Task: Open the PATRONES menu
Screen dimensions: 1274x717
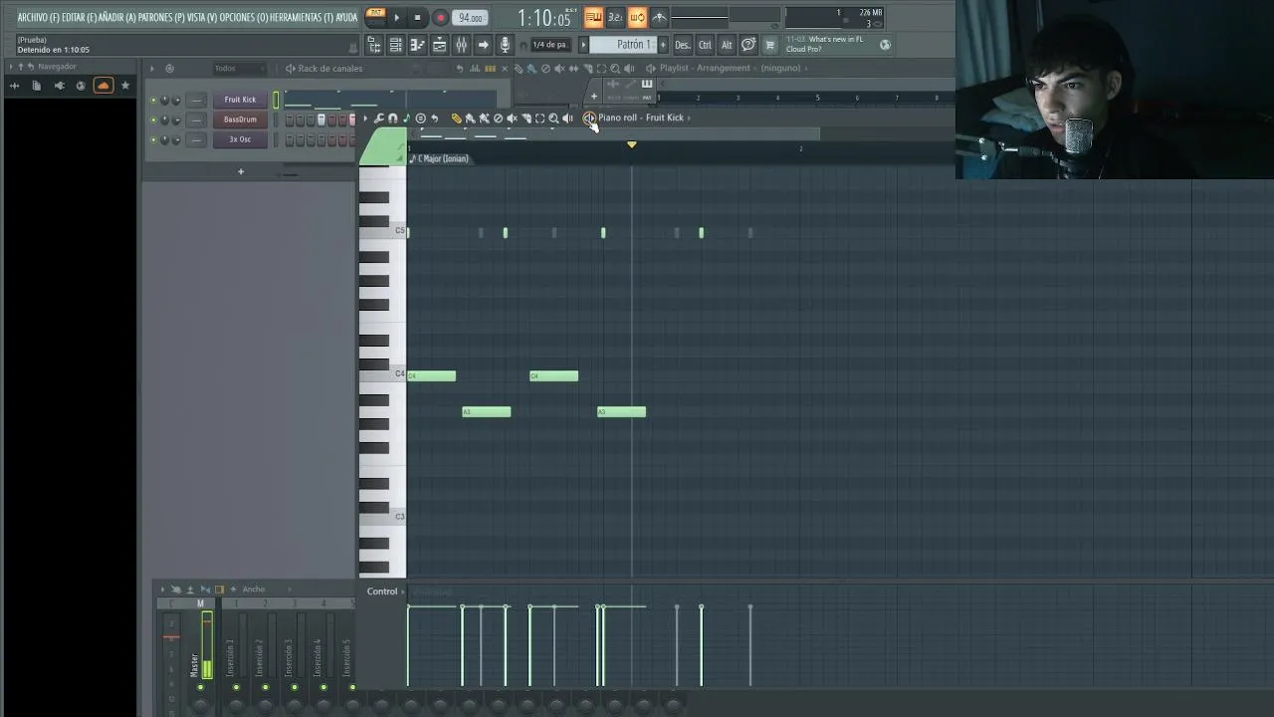Action: click(x=160, y=17)
